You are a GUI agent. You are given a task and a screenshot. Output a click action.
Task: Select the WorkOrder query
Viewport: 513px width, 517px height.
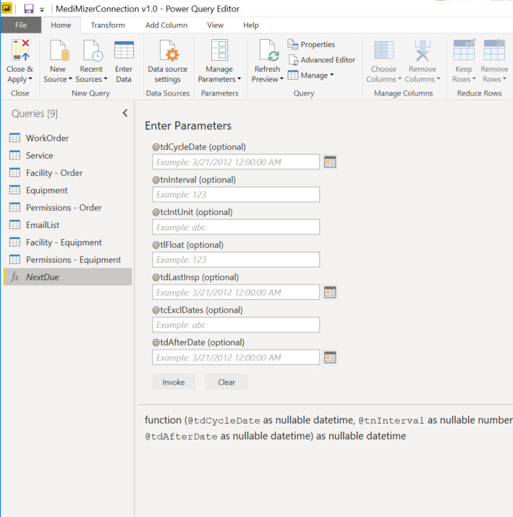pos(67,138)
